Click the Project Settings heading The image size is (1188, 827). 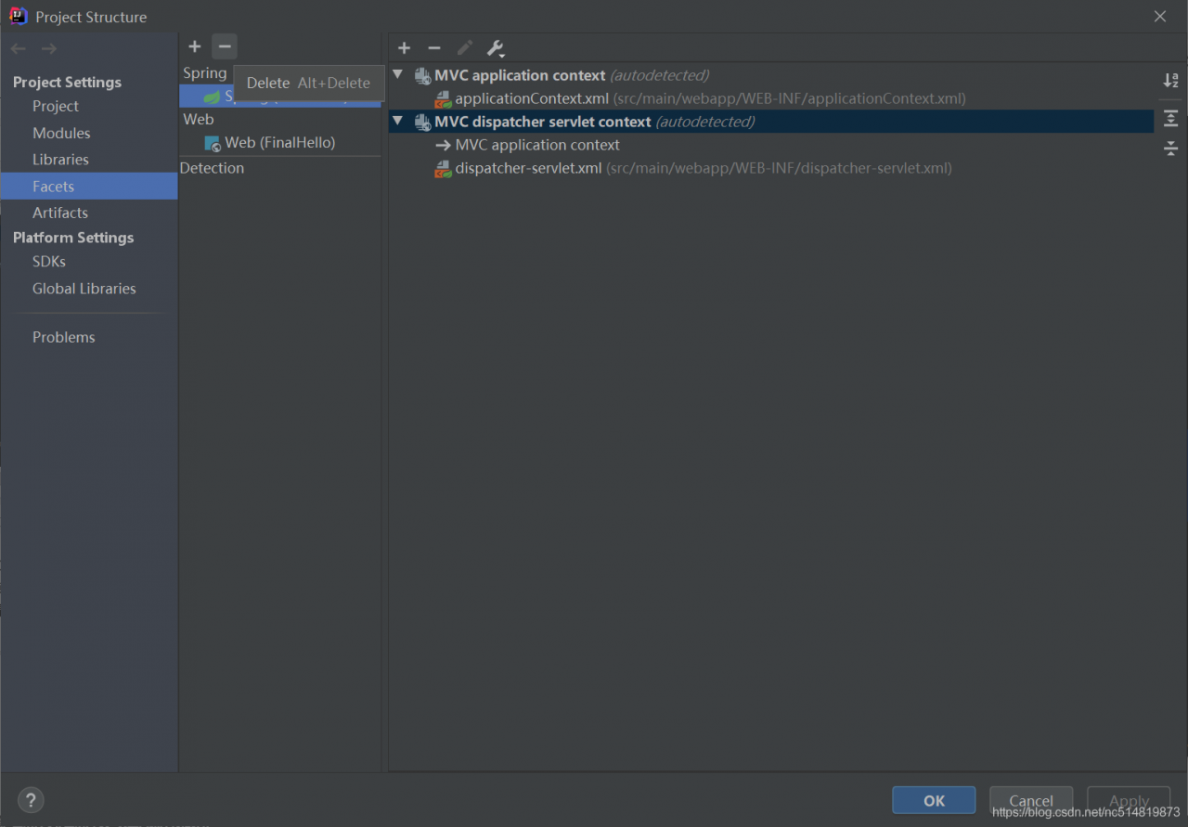click(67, 82)
